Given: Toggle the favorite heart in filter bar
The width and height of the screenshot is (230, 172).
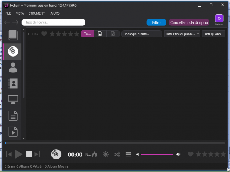Looking at the screenshot, I should tap(44, 34).
